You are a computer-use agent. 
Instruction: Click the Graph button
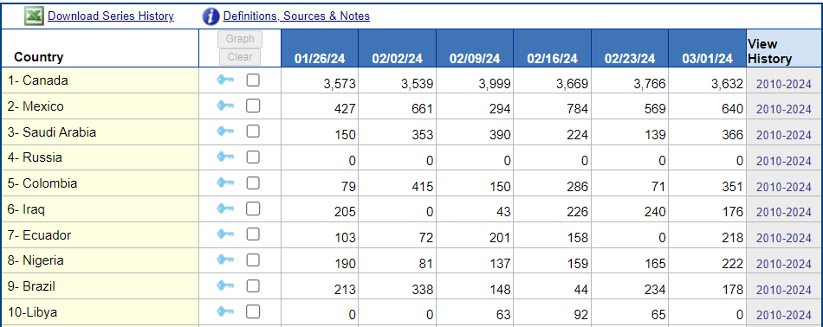240,39
